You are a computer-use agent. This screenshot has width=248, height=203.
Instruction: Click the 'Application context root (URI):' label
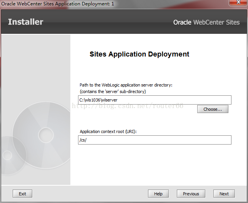[108, 131]
